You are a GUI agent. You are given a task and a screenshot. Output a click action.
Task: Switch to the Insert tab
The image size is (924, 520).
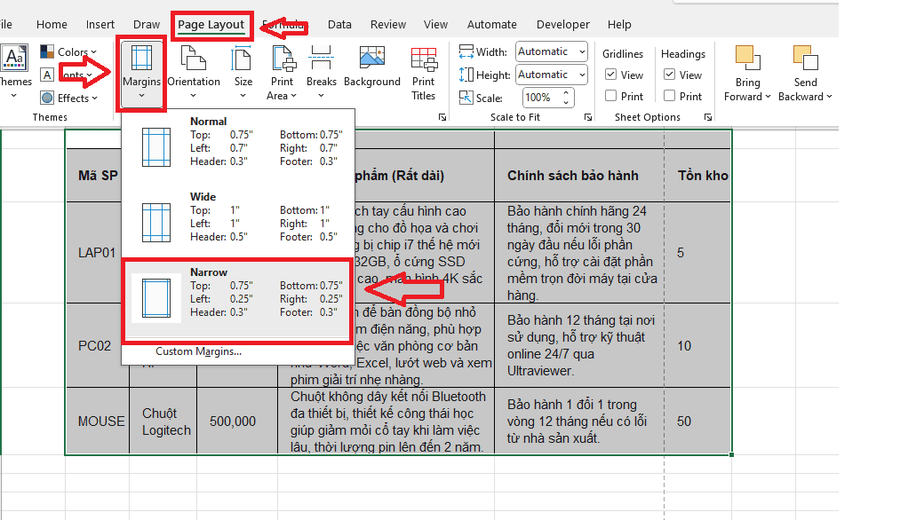[x=100, y=25]
